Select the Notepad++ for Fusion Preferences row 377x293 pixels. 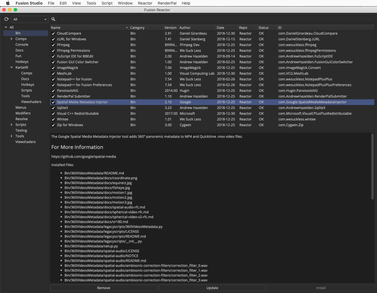pos(212,85)
